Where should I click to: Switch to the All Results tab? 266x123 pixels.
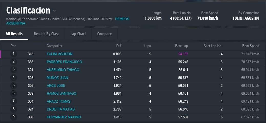[14, 34]
